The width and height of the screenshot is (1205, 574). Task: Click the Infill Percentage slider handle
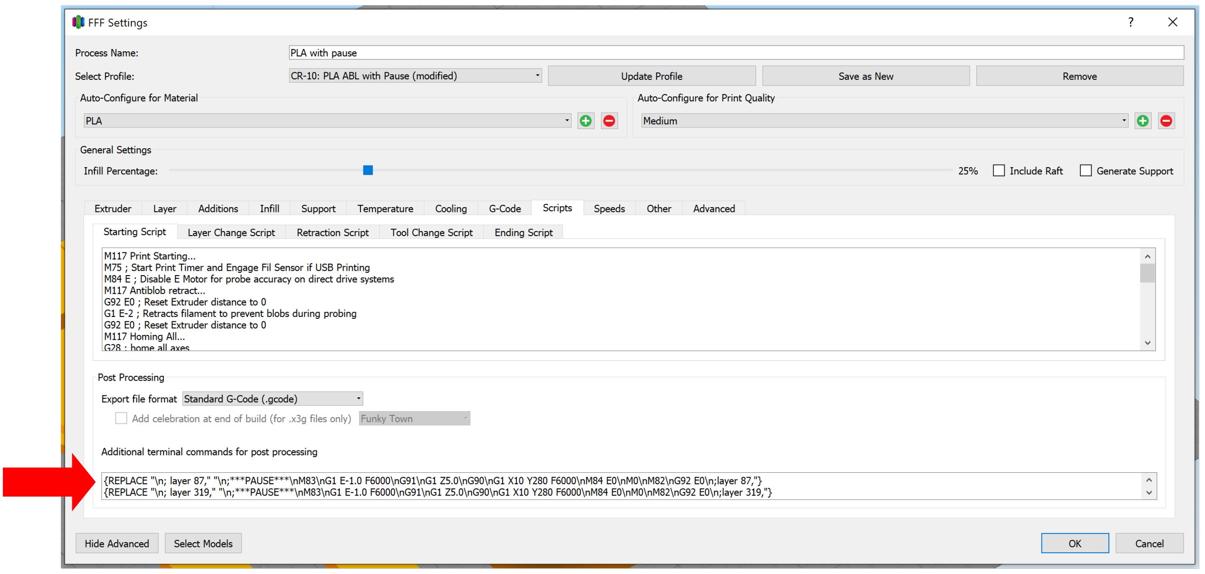[368, 170]
